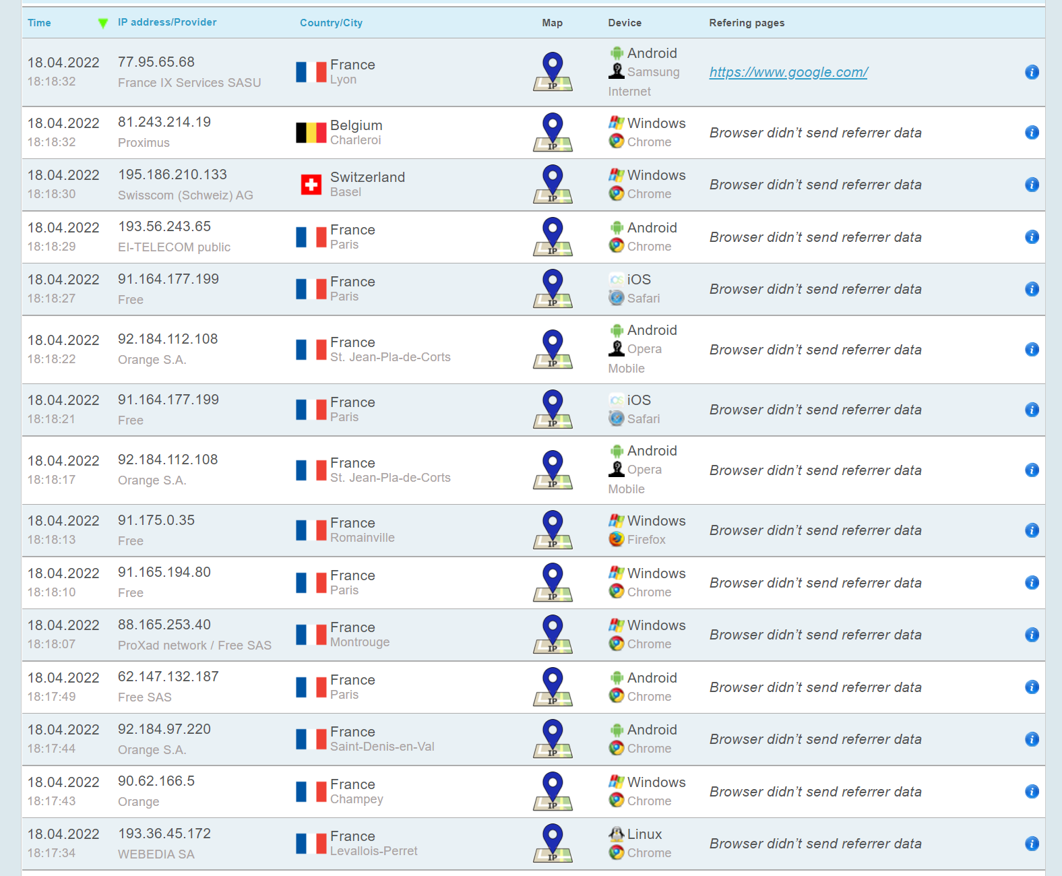Show info for Swisscom Basel visit
1062x876 pixels.
[x=1032, y=185]
